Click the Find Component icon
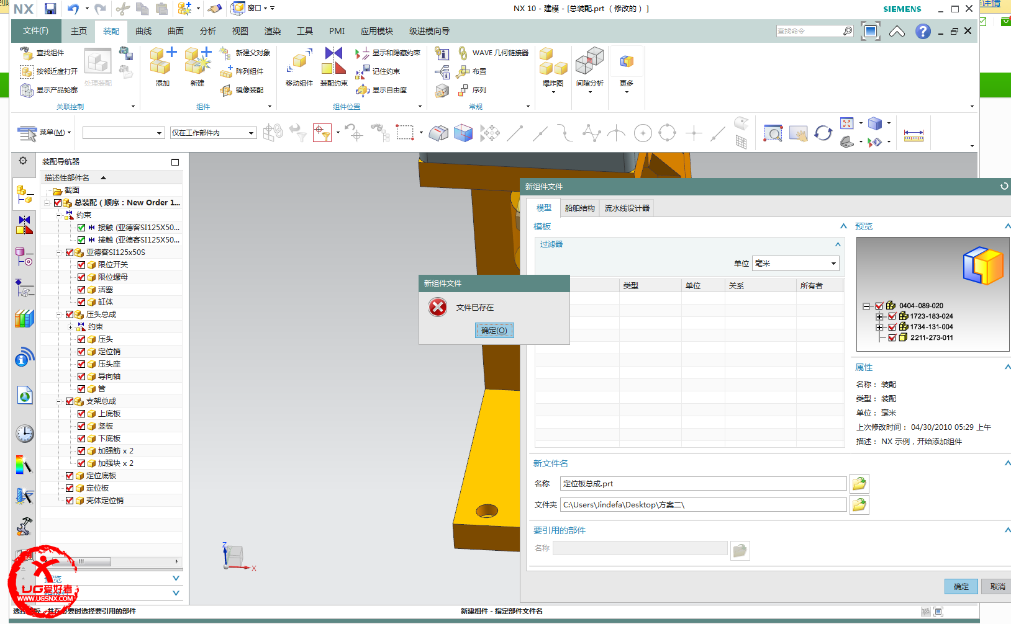1011x624 pixels. (x=26, y=53)
